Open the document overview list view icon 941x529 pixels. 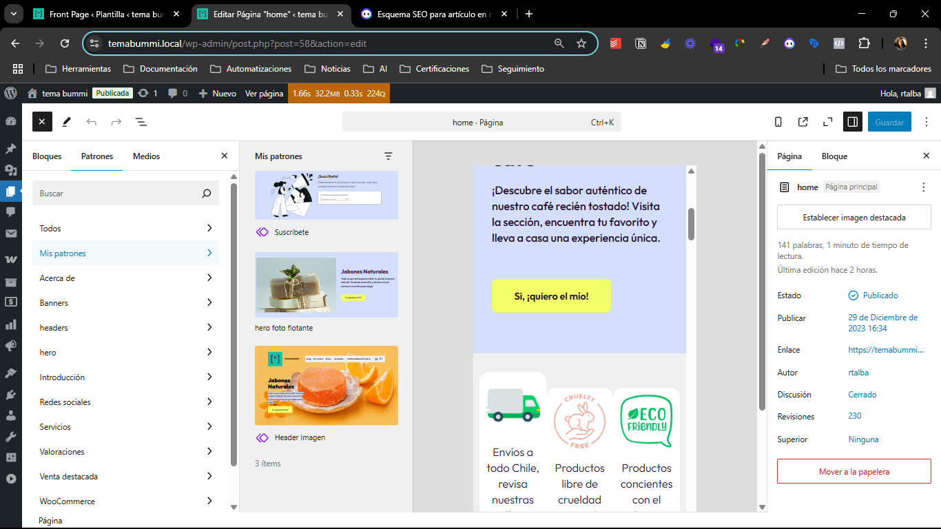[141, 122]
